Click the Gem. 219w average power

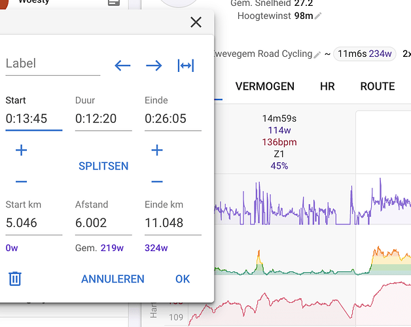coord(99,248)
